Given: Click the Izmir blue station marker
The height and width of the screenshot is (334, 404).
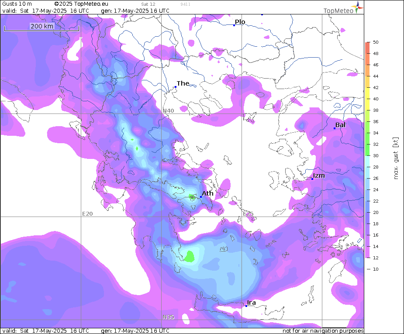Looking at the screenshot, I should coord(312,179).
